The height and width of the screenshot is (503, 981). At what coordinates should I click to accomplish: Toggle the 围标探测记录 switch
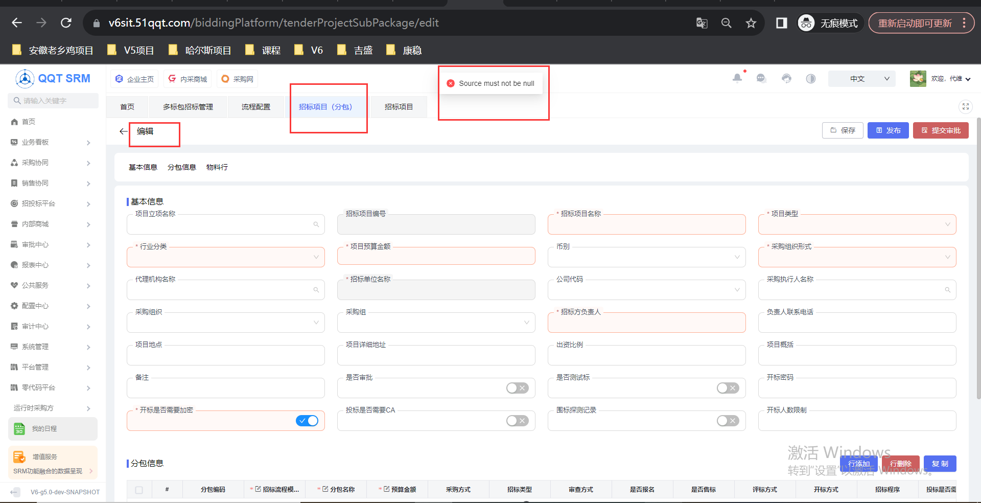(728, 421)
